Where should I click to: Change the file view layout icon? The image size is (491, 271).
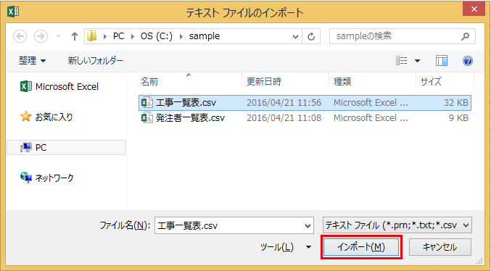(x=402, y=60)
